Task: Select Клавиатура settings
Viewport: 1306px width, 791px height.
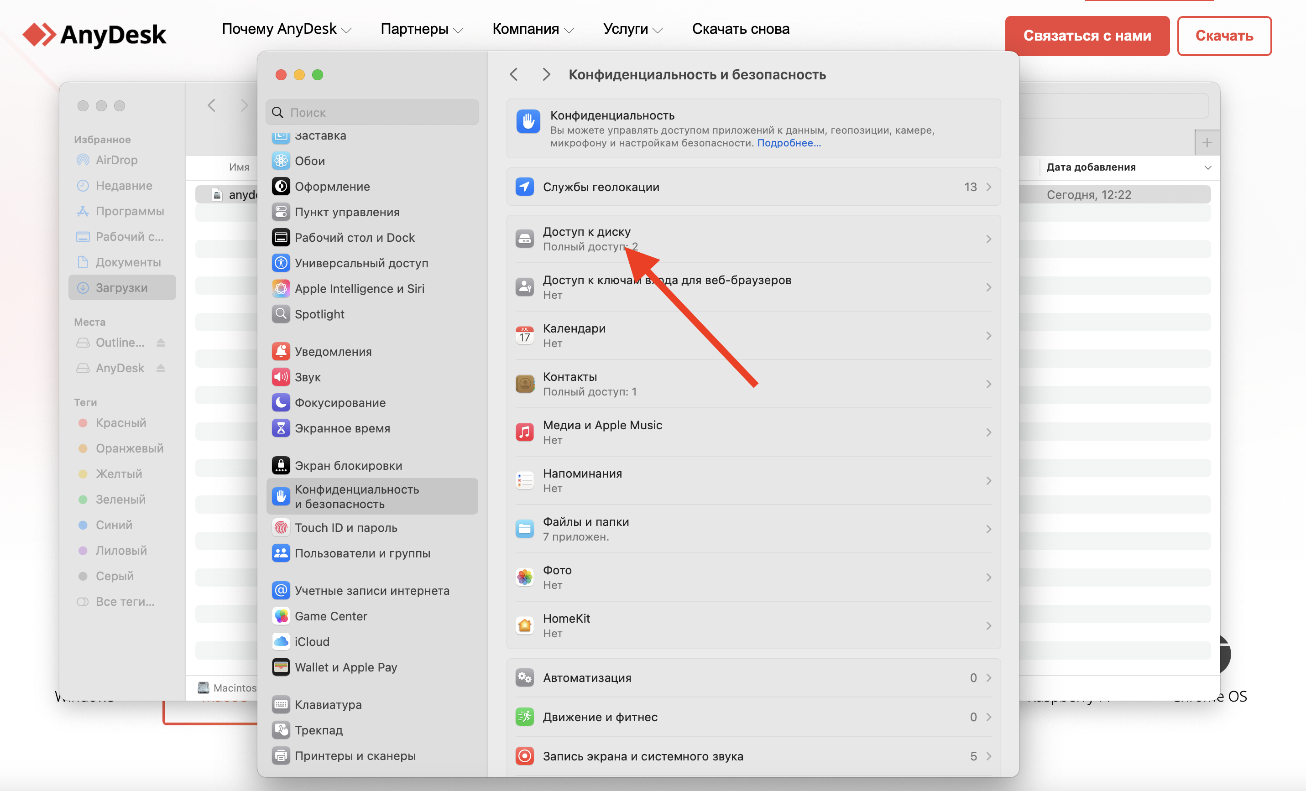Action: coord(373,705)
